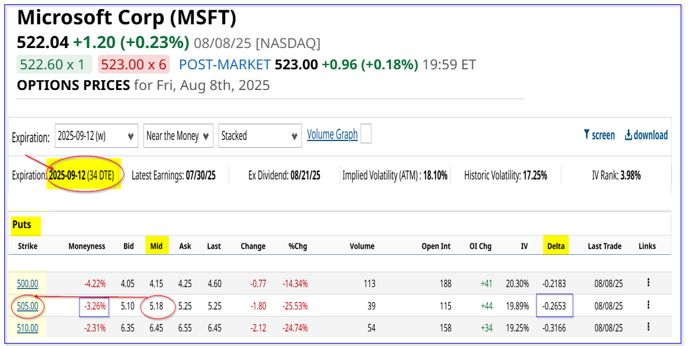Image resolution: width=691 pixels, height=346 pixels.
Task: Open the 500.00 strike link
Action: click(x=27, y=283)
